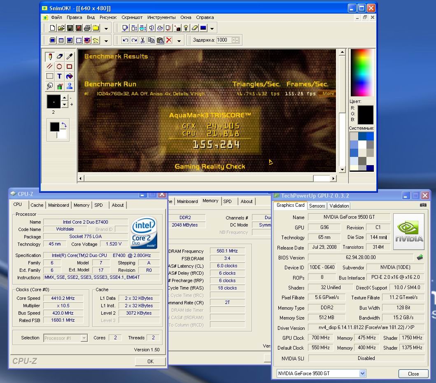This screenshot has height=383, width=436.
Task: Click the DRAM Frequency value 560.1 MHz
Action: [227, 251]
